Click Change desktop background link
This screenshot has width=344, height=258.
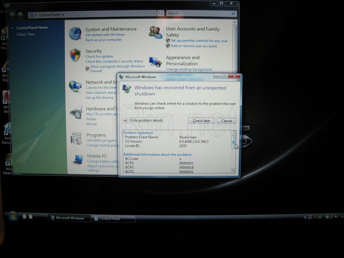[x=189, y=69]
